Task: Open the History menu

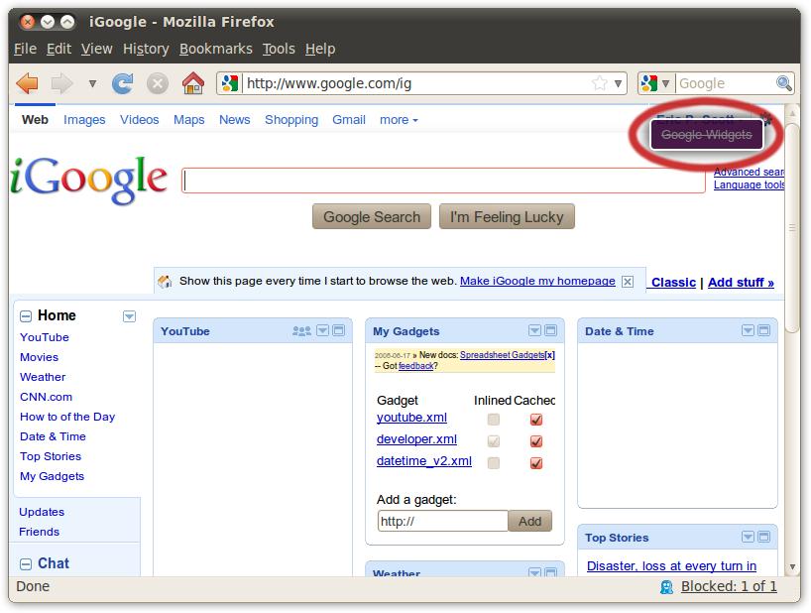Action: [146, 49]
